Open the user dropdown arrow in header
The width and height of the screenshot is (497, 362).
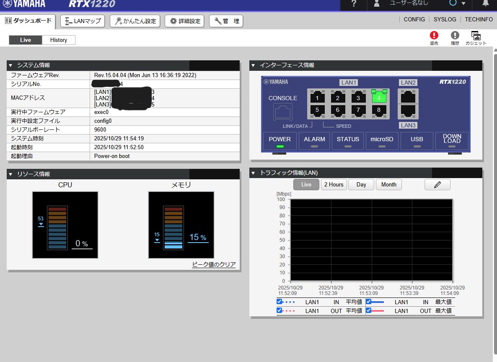pos(463,4)
